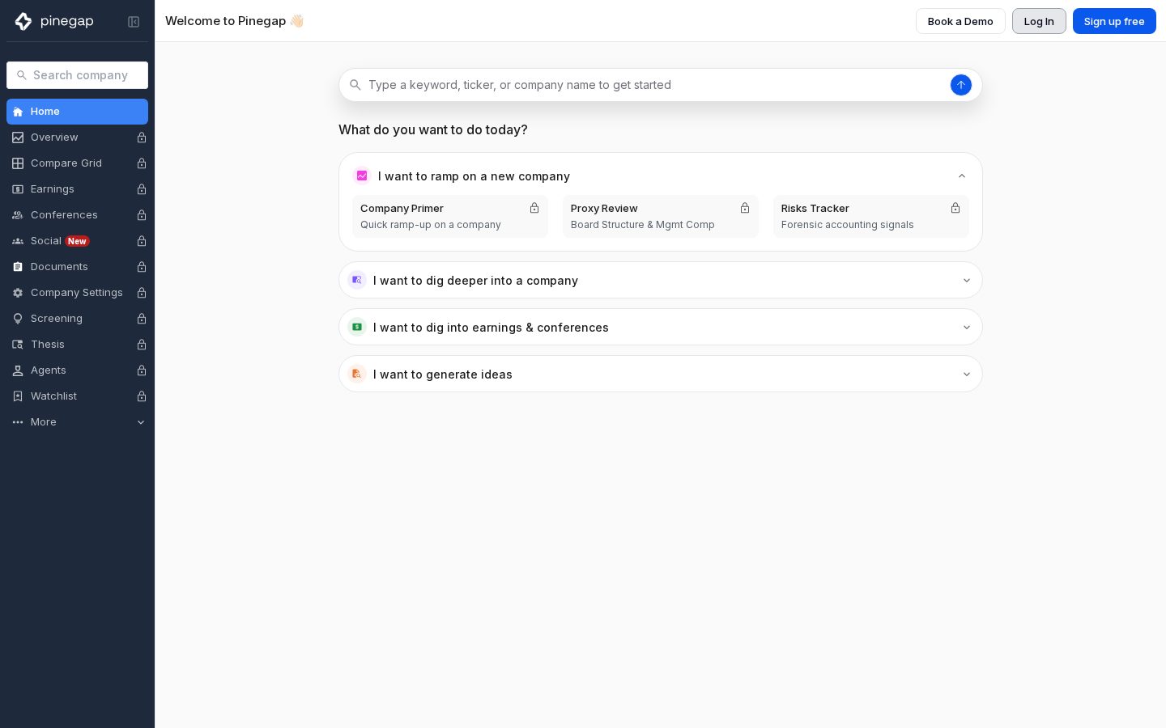Screen dimensions: 1166x728
Task: Click the lock icon on Proxy Review card
Action: point(745,208)
